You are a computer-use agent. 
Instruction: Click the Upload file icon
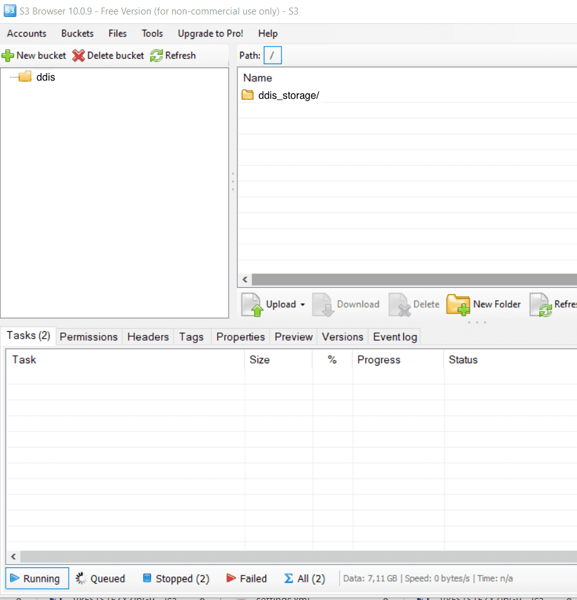(253, 305)
